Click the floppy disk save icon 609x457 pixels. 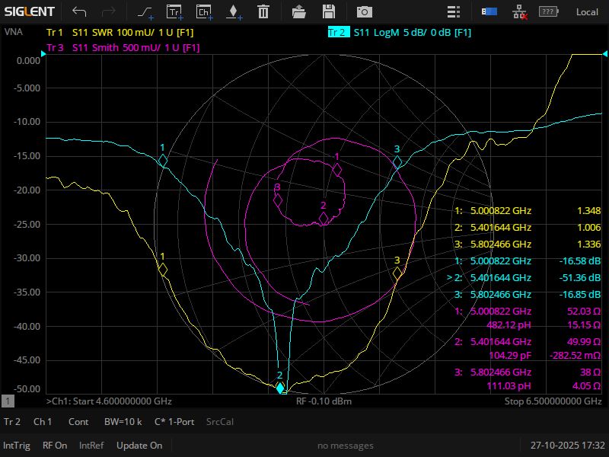click(329, 11)
